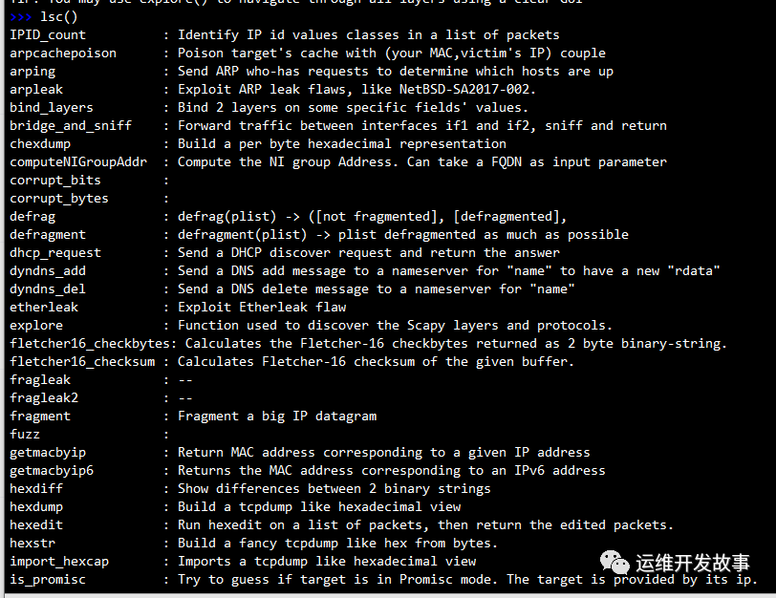Viewport: 776px width, 598px height.
Task: Click the >>> prompt symbol
Action: pyautogui.click(x=21, y=16)
